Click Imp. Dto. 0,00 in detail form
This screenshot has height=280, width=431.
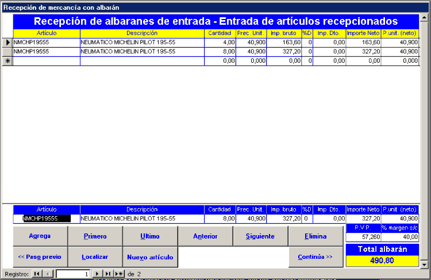point(329,218)
